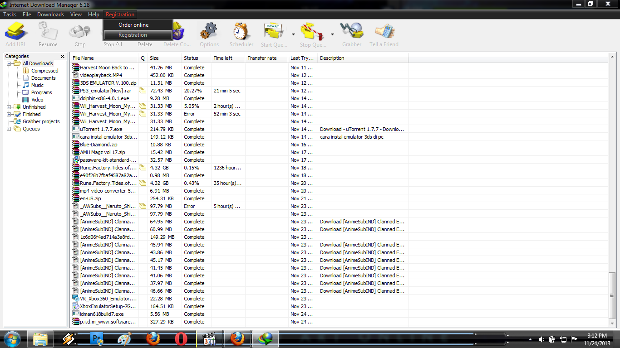This screenshot has width=620, height=348.
Task: Open Paint from the taskbar
Action: point(125,338)
